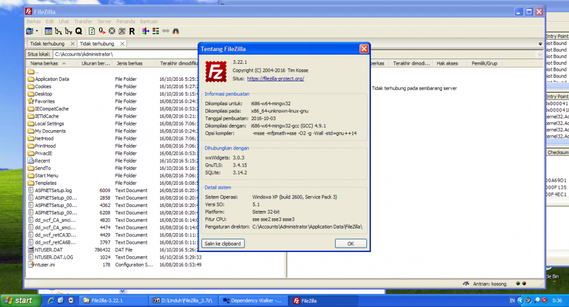Open the Edit menu

point(50,22)
